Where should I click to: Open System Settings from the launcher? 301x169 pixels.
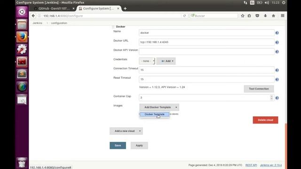tap(22, 49)
